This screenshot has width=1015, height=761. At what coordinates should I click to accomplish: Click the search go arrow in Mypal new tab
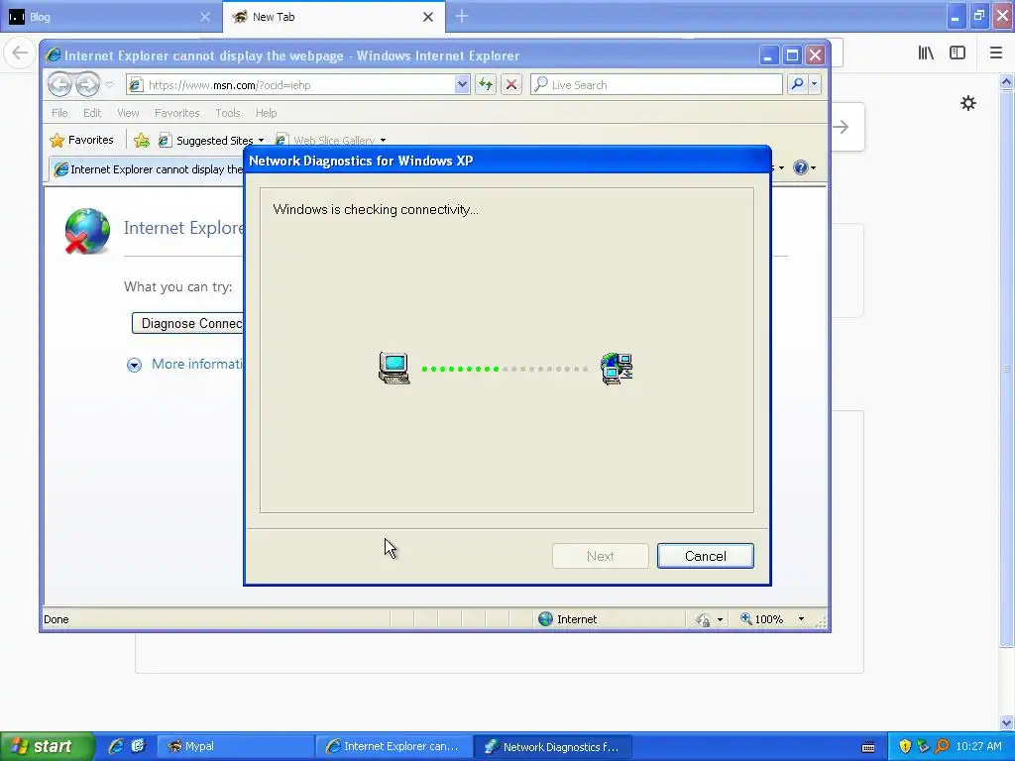click(842, 127)
